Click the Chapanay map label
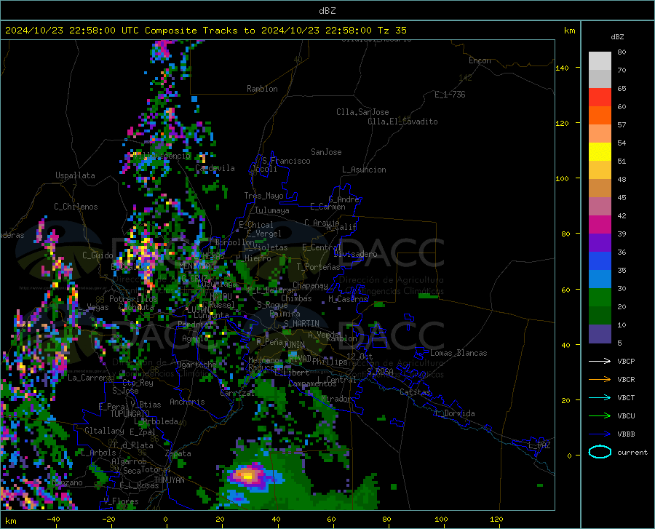 pos(310,285)
